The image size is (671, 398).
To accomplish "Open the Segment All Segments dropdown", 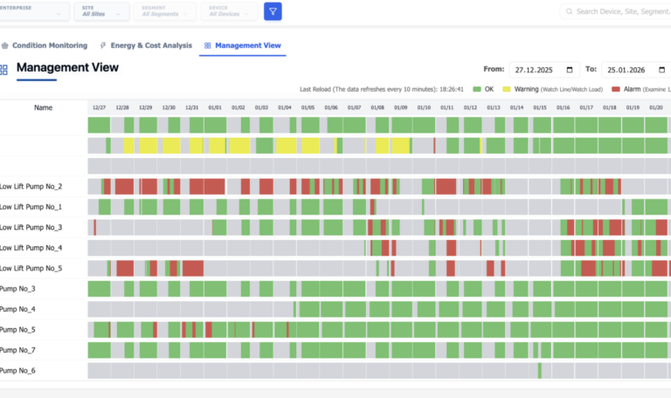I will pos(165,11).
